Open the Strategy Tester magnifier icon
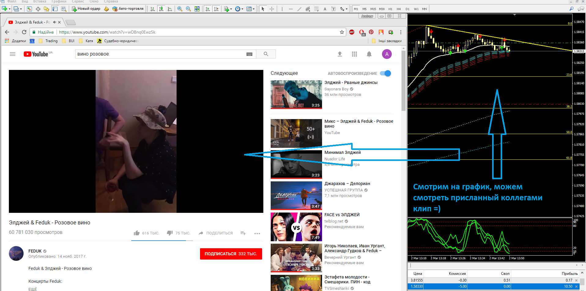 [x=64, y=9]
